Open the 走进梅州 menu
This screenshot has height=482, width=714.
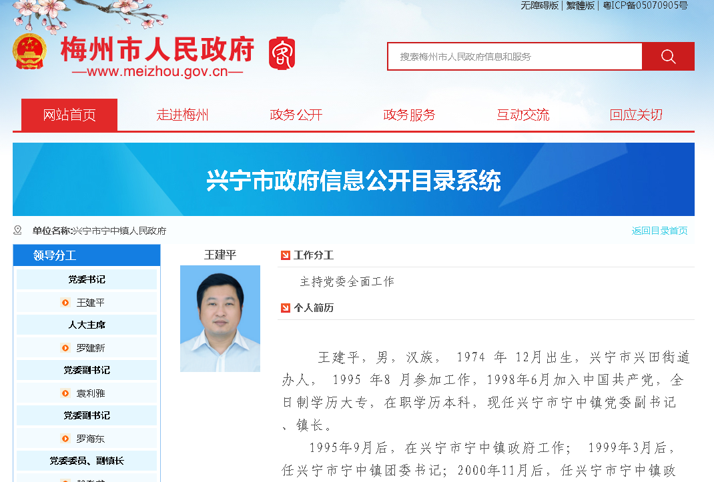tap(183, 115)
